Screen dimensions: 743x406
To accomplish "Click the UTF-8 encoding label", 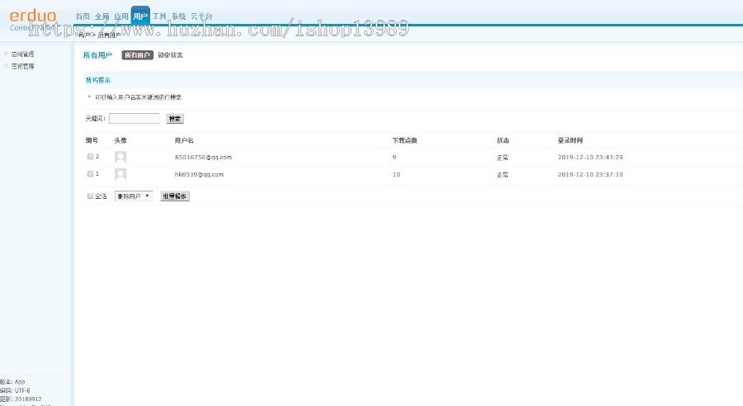I will pos(22,390).
